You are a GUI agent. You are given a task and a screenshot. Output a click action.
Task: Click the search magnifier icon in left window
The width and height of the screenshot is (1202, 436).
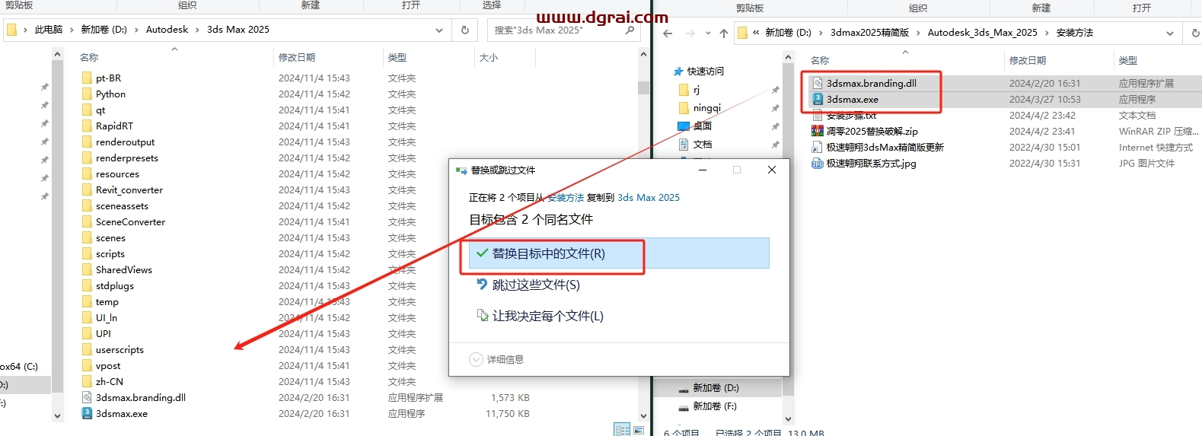tap(630, 30)
